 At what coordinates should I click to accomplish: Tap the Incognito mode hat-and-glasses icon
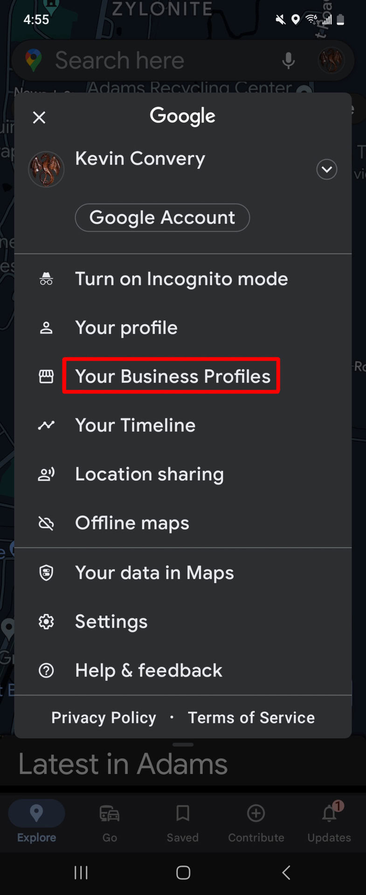[46, 279]
